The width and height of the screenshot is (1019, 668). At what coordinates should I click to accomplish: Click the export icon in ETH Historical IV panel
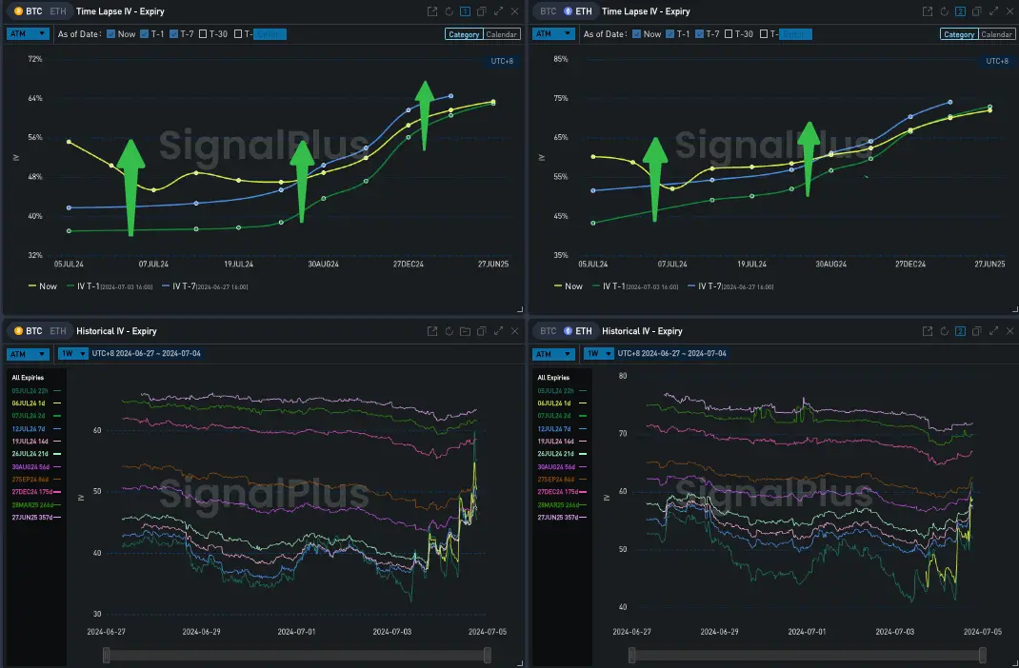[x=927, y=331]
